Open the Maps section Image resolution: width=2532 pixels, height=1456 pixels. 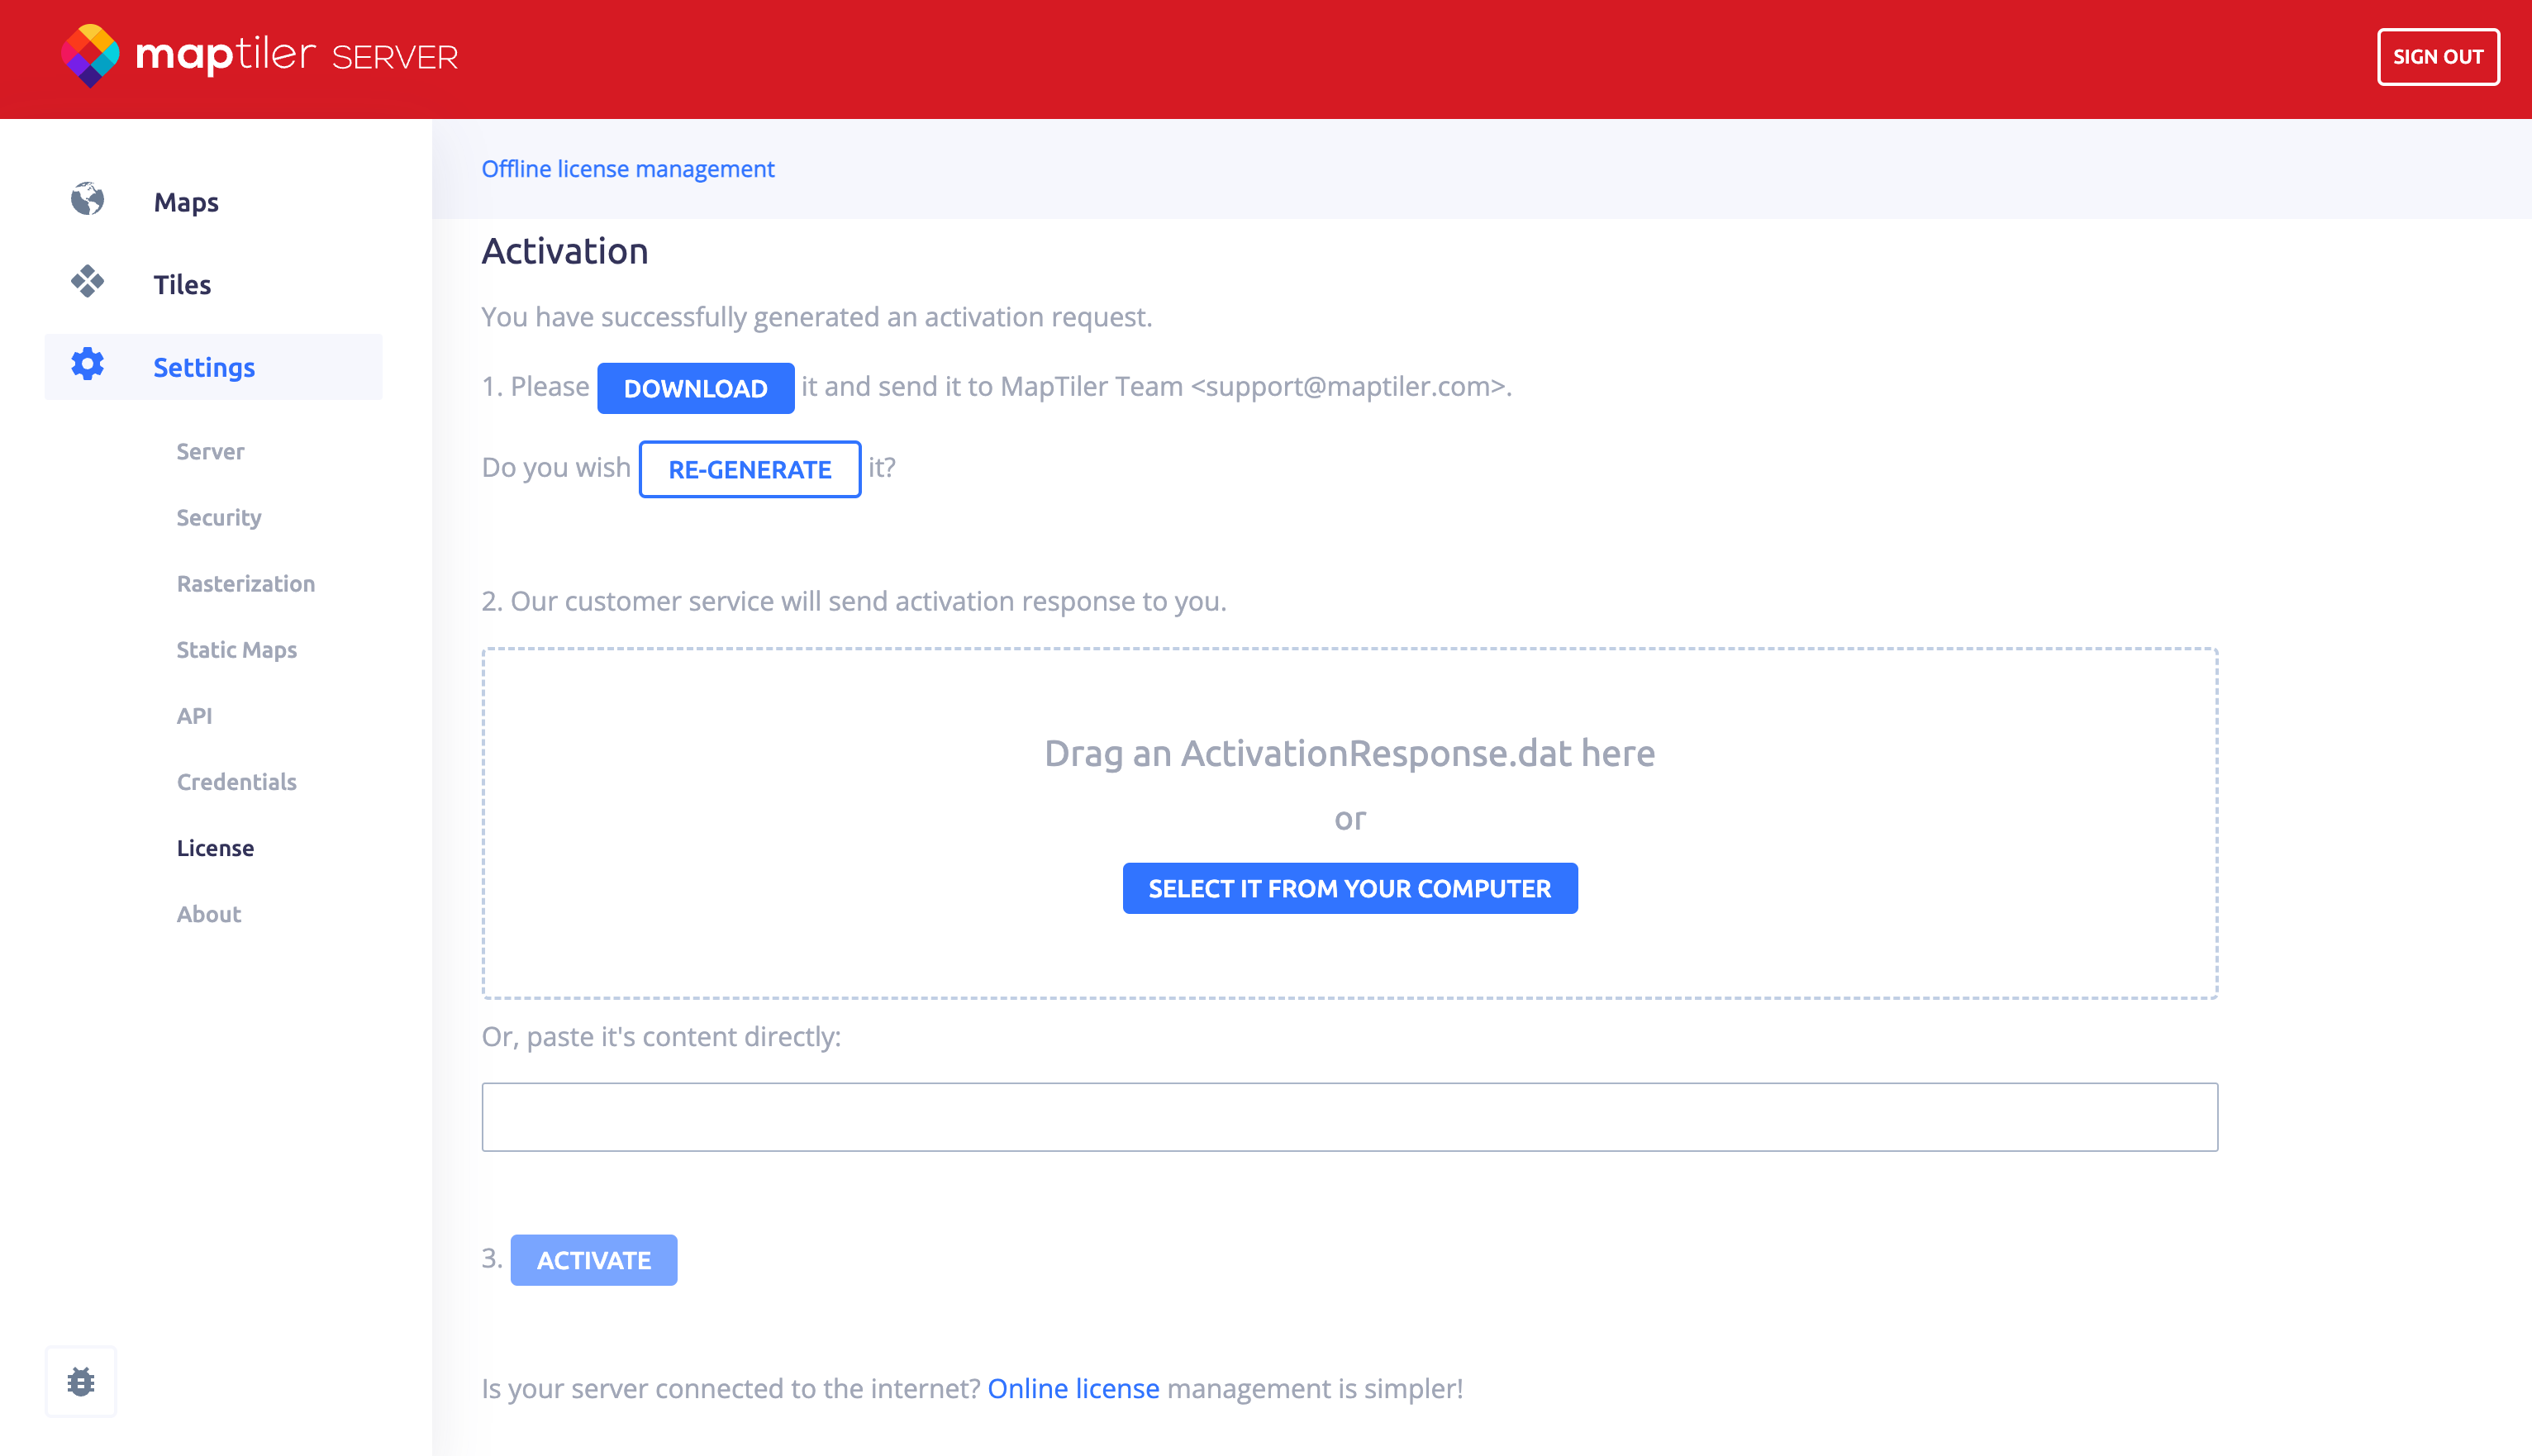coord(186,202)
